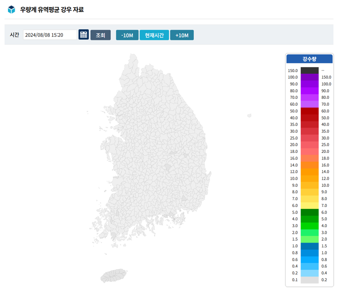The height and width of the screenshot is (292, 338).
Task: Click the dark red 50.0–60.0 swatch
Action: point(309,111)
